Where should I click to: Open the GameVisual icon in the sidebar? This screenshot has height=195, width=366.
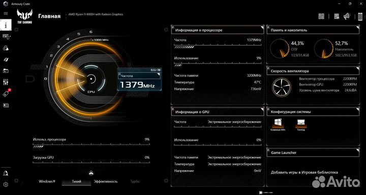pos(6,60)
